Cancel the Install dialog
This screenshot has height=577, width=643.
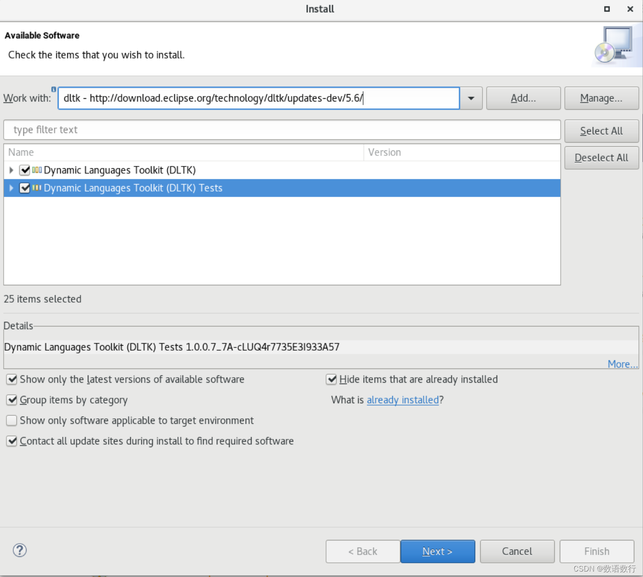[517, 551]
